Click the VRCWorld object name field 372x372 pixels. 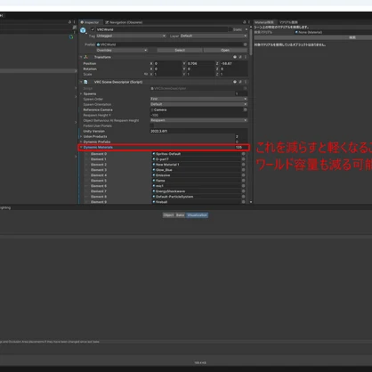[162, 29]
